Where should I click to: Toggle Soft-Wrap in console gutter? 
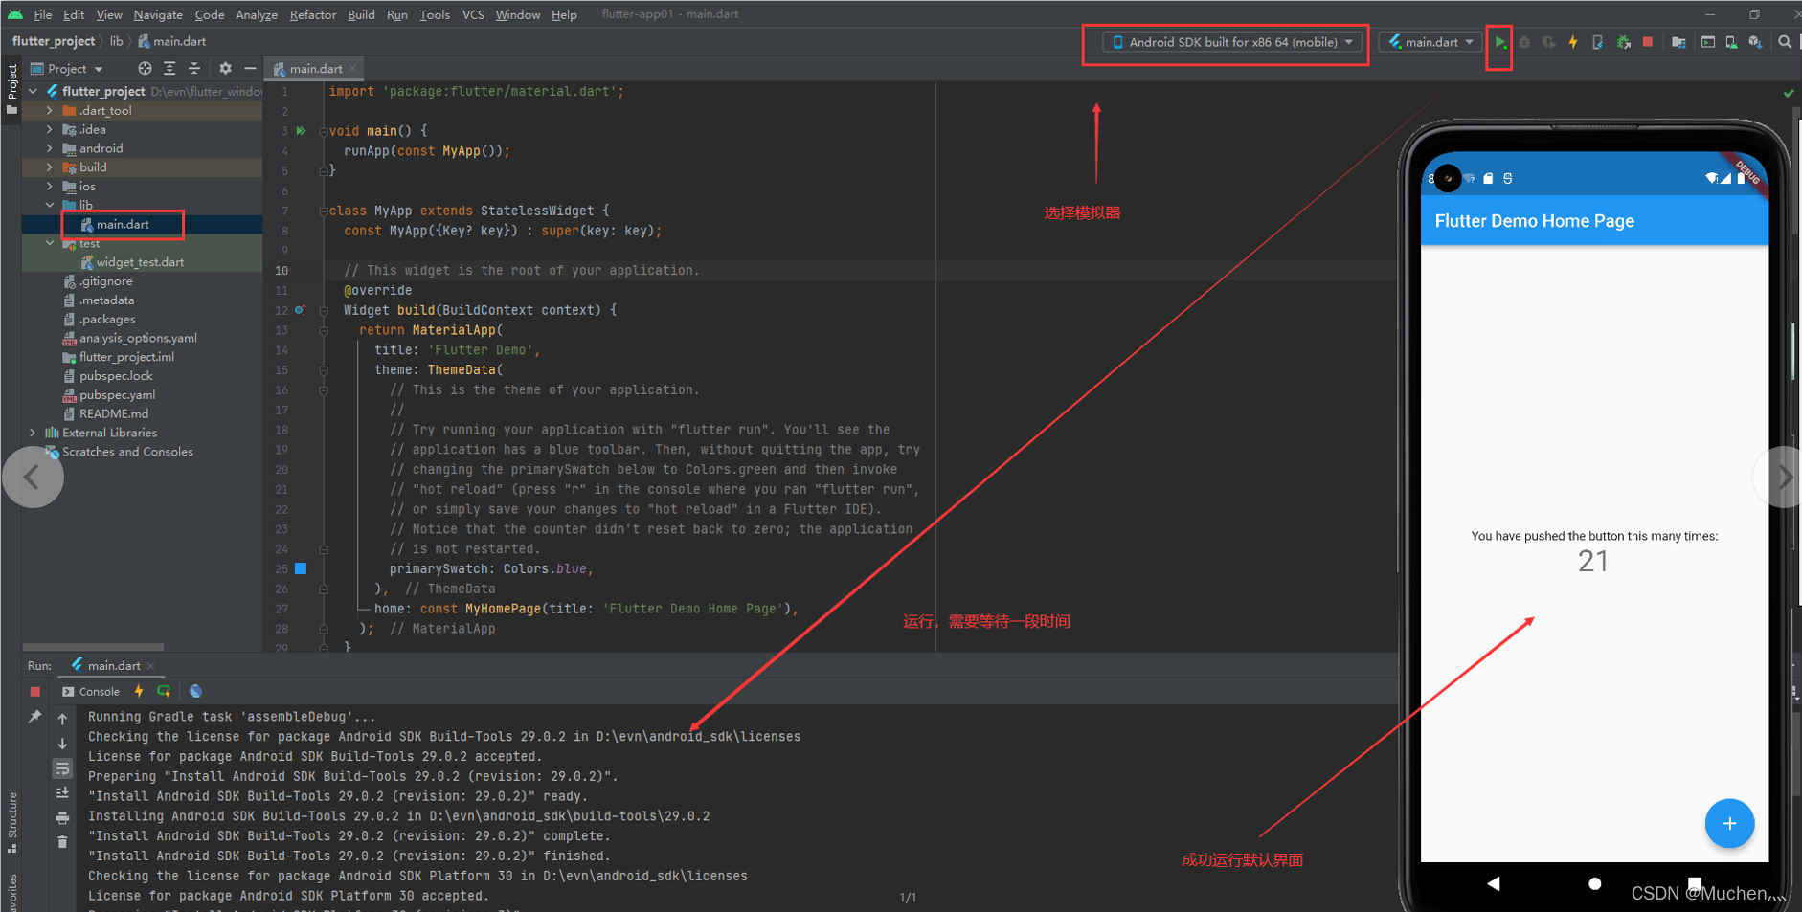pos(62,768)
